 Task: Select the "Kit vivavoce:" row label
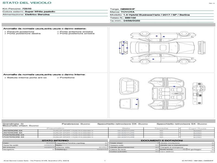click(9, 147)
